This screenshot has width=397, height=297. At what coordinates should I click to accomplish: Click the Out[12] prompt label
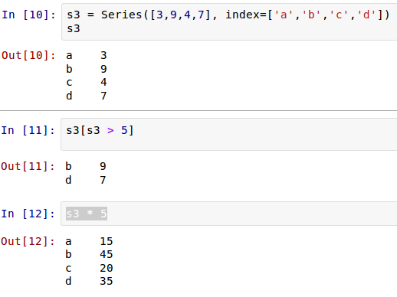(28, 241)
